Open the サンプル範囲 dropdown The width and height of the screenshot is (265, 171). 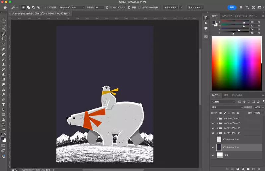coord(72,7)
